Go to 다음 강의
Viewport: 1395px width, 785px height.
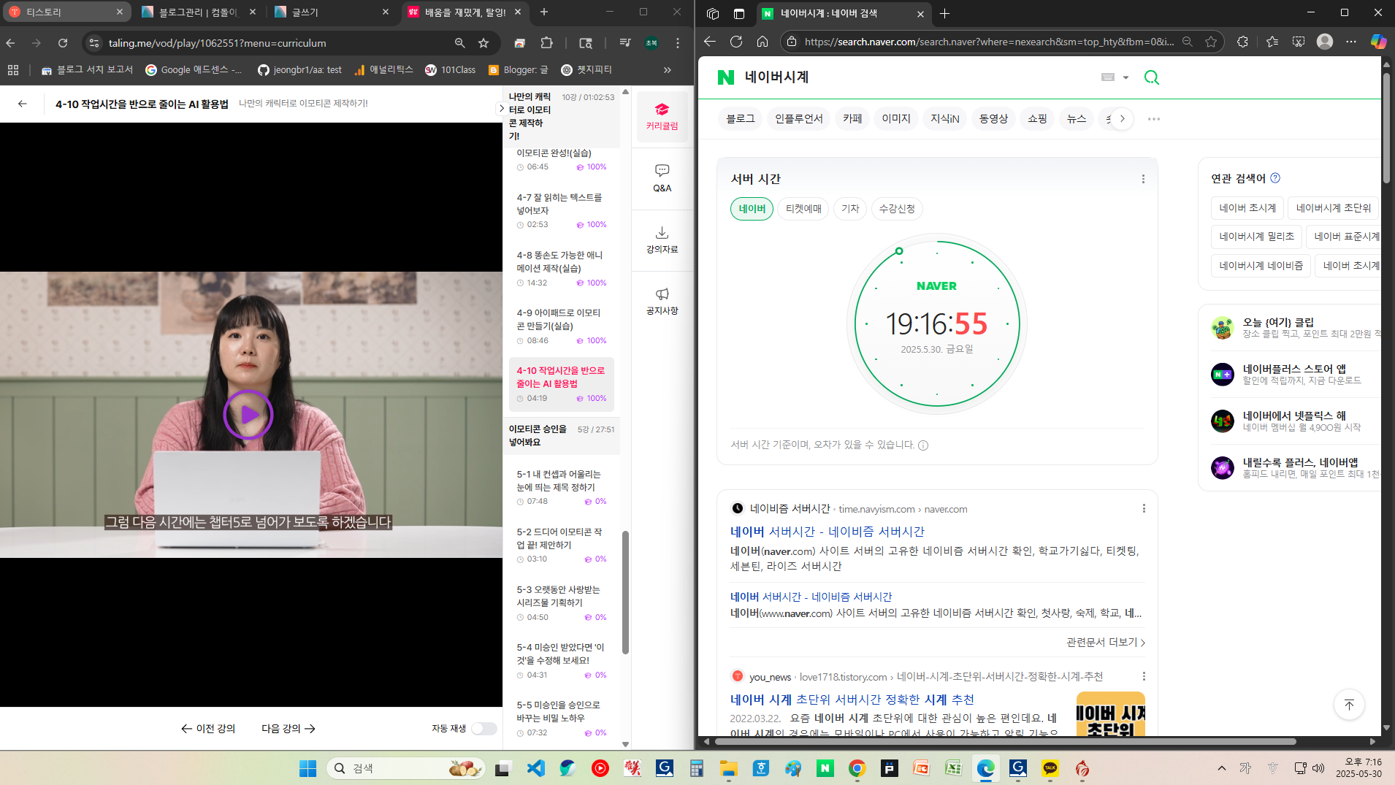click(x=288, y=728)
